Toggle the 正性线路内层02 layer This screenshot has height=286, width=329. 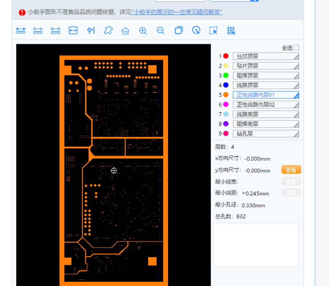click(x=266, y=105)
